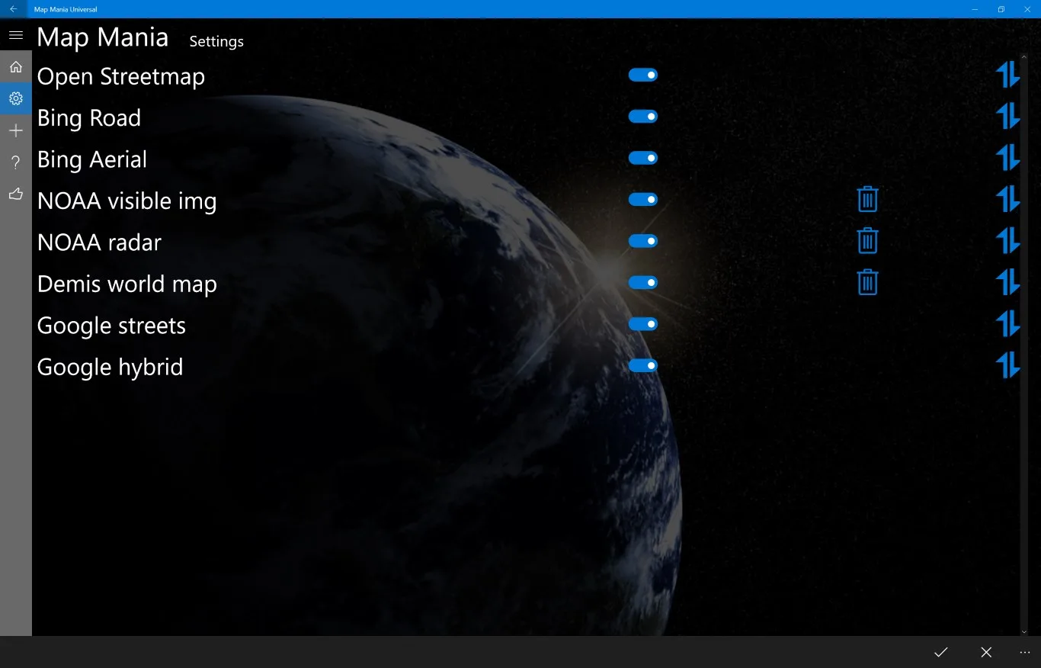Cancel changes with the X button
Image resolution: width=1041 pixels, height=668 pixels.
click(x=986, y=652)
